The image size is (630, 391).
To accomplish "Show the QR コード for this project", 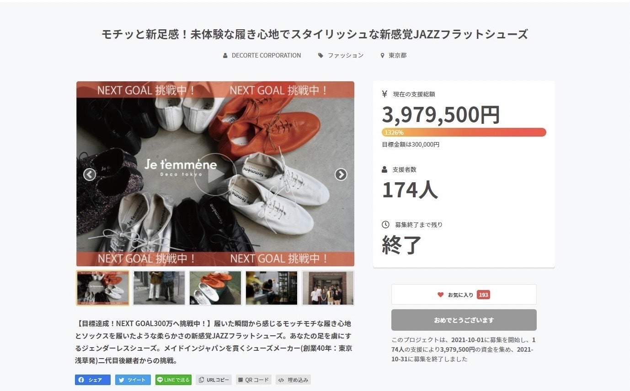I will pyautogui.click(x=254, y=380).
